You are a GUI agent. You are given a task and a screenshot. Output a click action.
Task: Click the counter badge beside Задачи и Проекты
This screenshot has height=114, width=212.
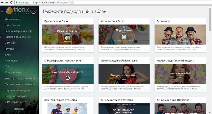tap(30, 31)
